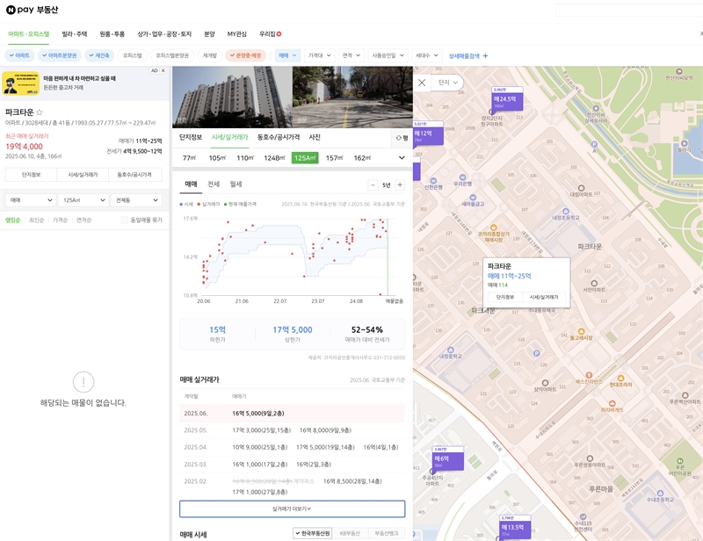703x541 pixels.
Task: Click the N pay 부동산 logo
Action: pos(33,10)
